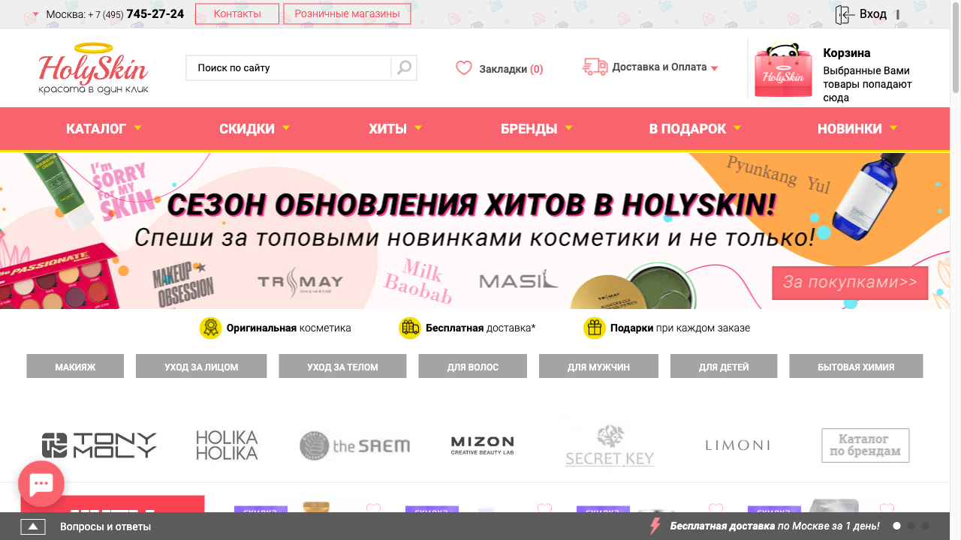
Task: Open the chat bubble widget
Action: tap(41, 484)
